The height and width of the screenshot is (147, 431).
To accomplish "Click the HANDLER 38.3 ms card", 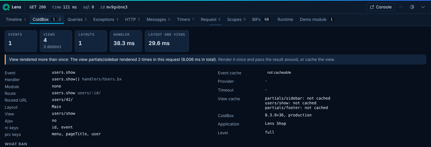I will point(126,41).
